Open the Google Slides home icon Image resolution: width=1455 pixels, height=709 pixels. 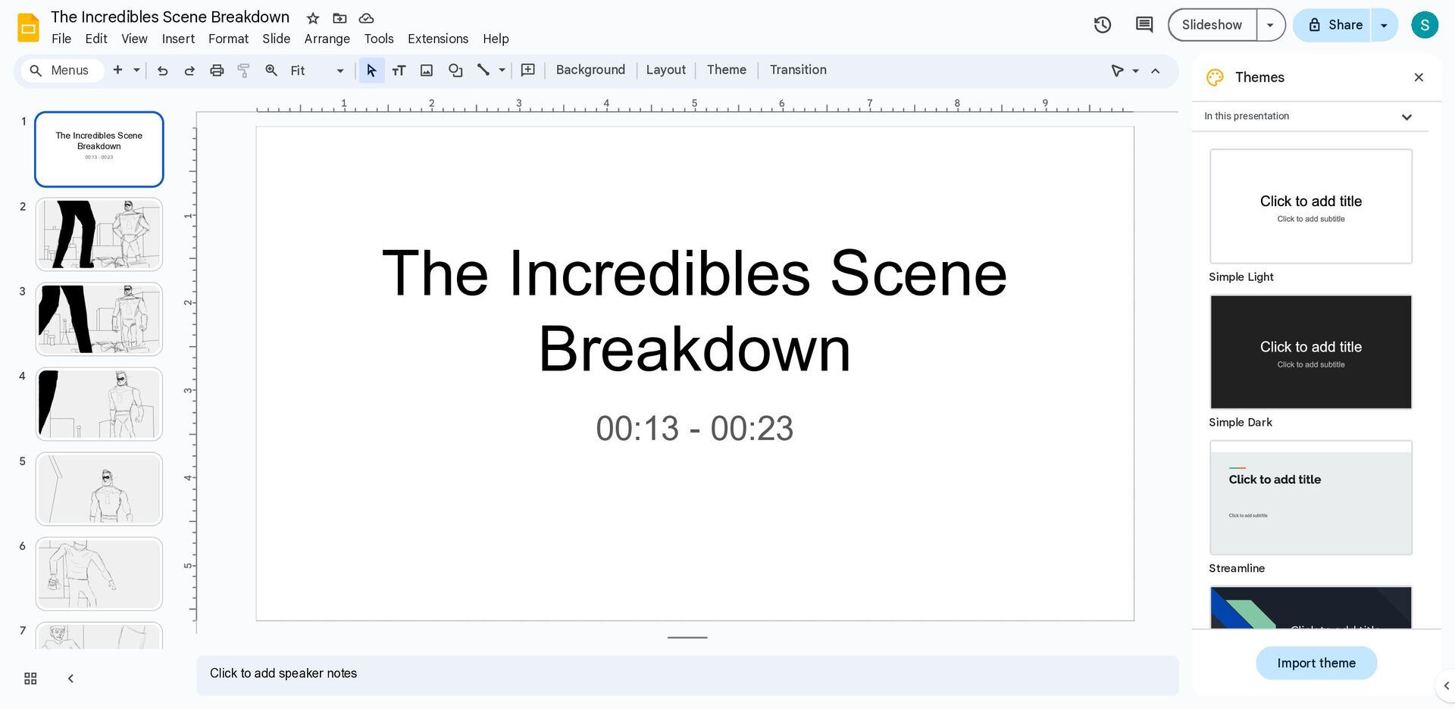28,27
